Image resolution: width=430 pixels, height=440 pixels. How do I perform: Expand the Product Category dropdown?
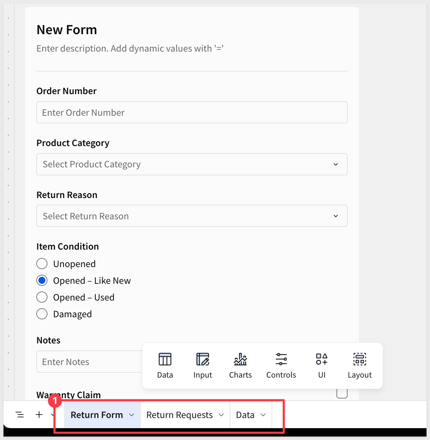coord(192,164)
